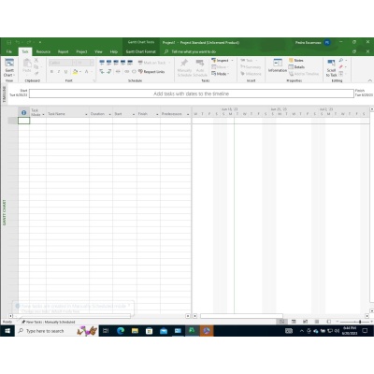Click the Auto Schedule icon

click(200, 63)
